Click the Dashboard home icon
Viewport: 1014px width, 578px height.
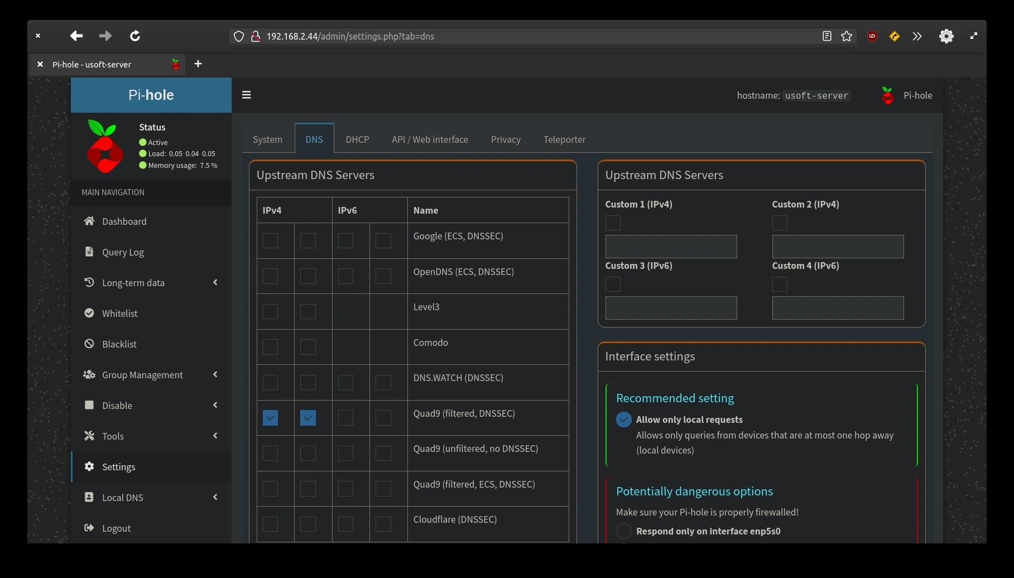click(89, 221)
